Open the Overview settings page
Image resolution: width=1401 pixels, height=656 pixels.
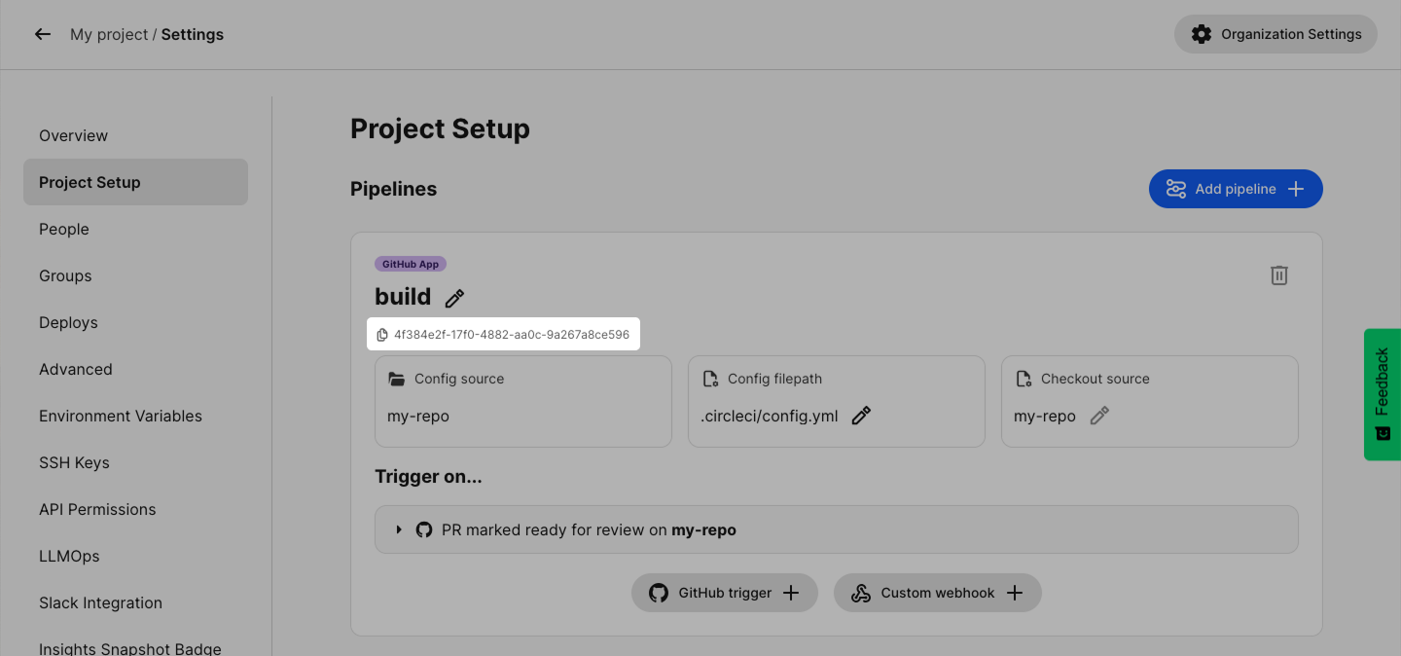(x=73, y=135)
